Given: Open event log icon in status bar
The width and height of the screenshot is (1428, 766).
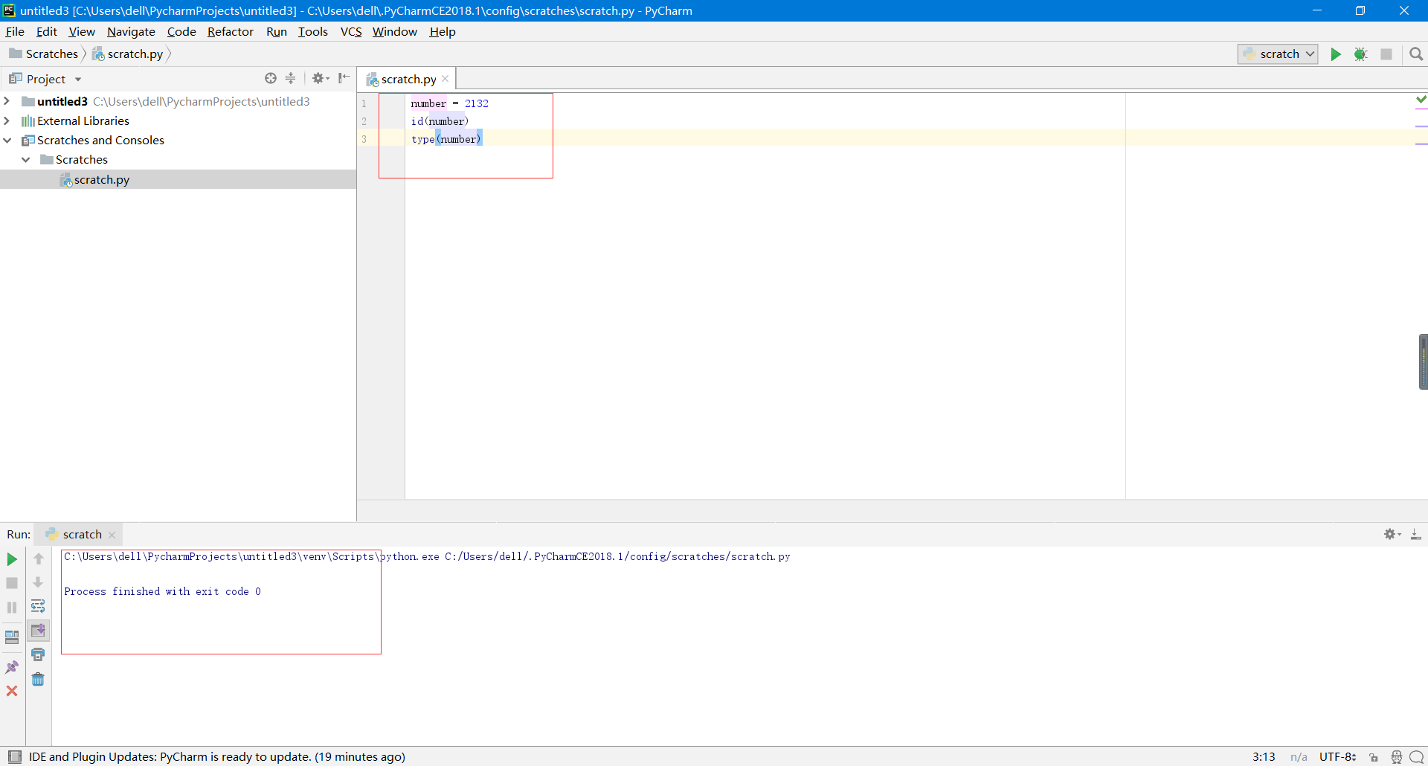Looking at the screenshot, I should (1417, 757).
